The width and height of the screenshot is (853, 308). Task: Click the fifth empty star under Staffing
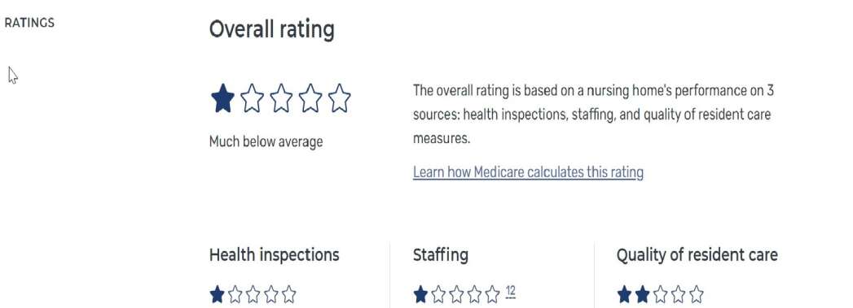[492, 295]
